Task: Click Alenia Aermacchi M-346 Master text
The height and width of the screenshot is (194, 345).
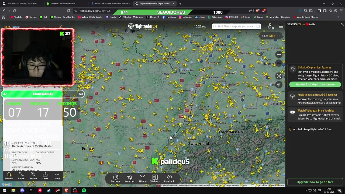Action: pos(32,146)
